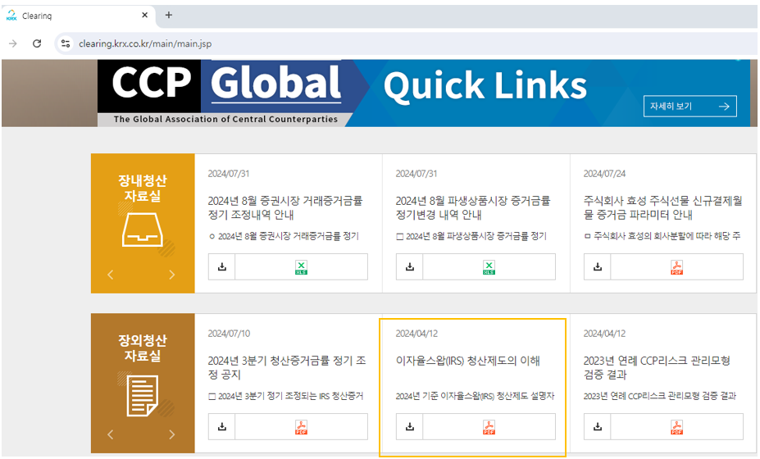The height and width of the screenshot is (459, 760).
Task: Click description 2023년 연례 CCP리스크 관리모형 검증 결과
Action: coord(660,396)
